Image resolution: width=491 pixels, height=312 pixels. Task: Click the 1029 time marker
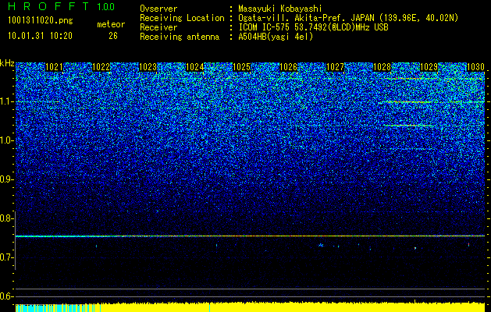tap(429, 67)
